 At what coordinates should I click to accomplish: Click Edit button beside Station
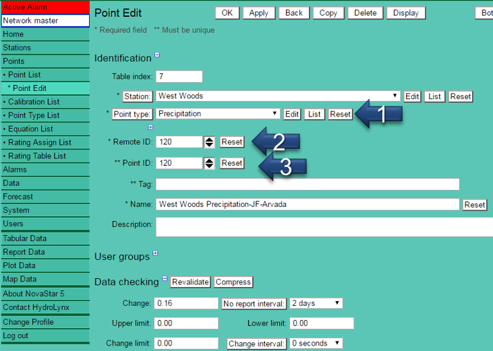coord(412,96)
